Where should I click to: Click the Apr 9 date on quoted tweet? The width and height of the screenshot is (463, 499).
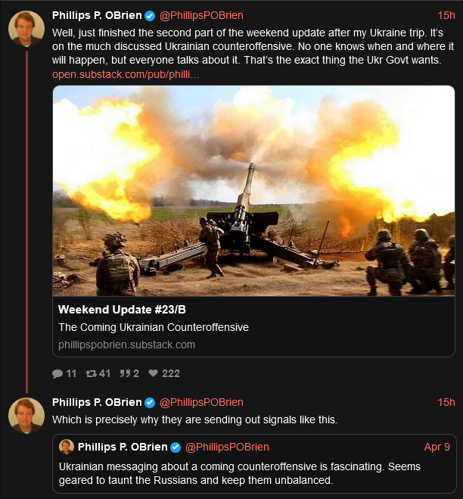437,447
